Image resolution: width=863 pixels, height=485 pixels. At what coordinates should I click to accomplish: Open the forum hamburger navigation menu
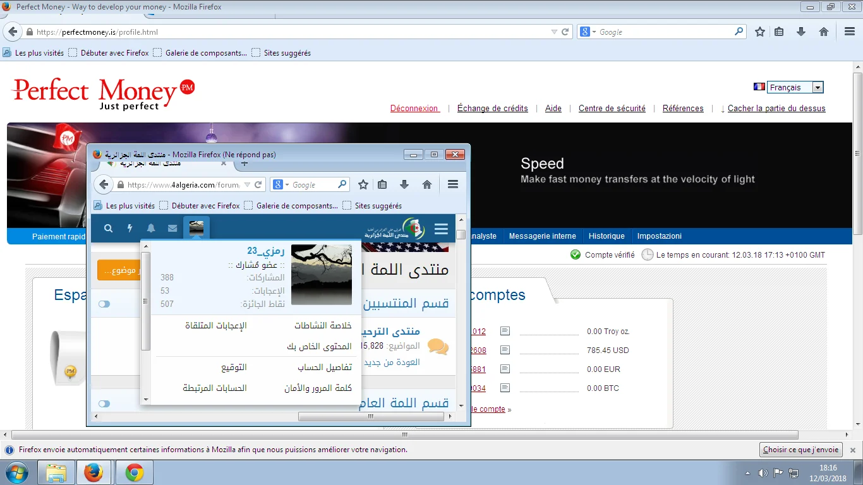click(x=441, y=229)
